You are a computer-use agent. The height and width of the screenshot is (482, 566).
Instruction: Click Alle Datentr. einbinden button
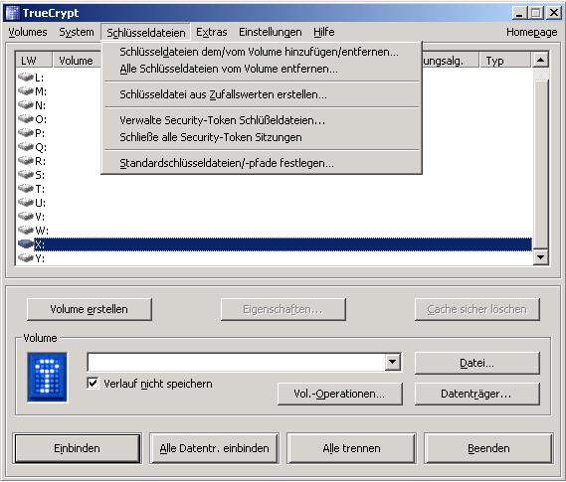click(x=215, y=448)
